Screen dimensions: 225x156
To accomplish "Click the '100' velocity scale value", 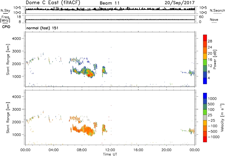I will coord(211,110).
